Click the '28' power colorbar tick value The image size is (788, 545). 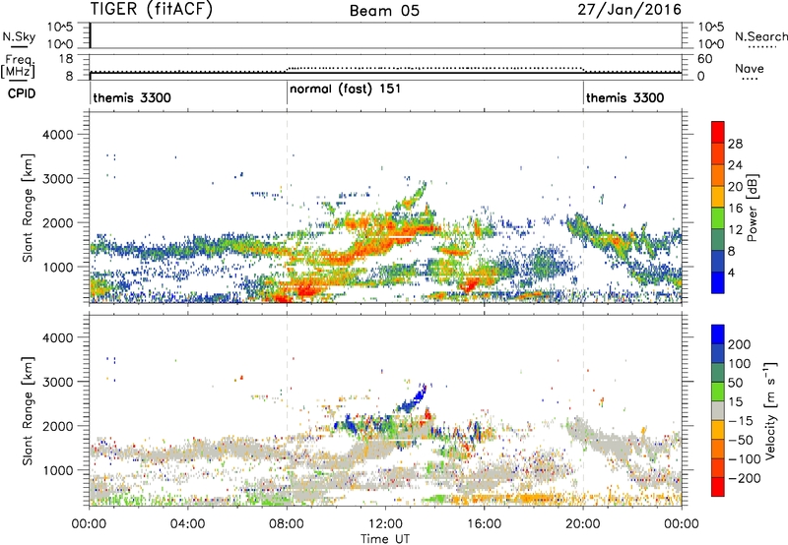[735, 144]
